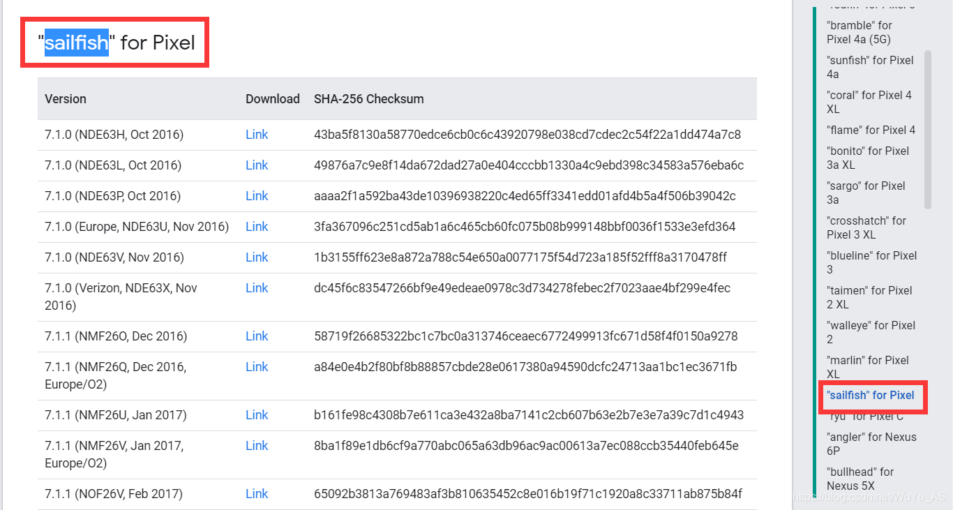Click version cell 7.1.0 (NDE63V, Nov 2016)
The width and height of the screenshot is (953, 510).
(x=114, y=257)
